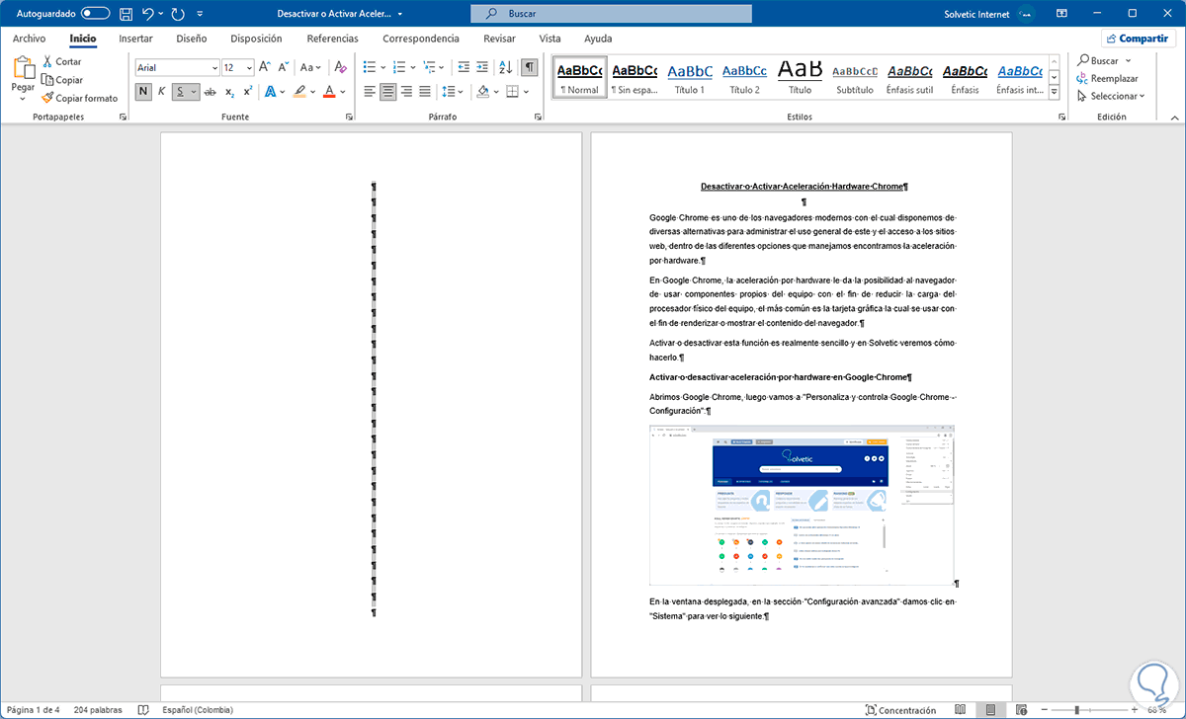This screenshot has height=719, width=1186.
Task: Apply strikethrough formatting
Action: pyautogui.click(x=210, y=92)
